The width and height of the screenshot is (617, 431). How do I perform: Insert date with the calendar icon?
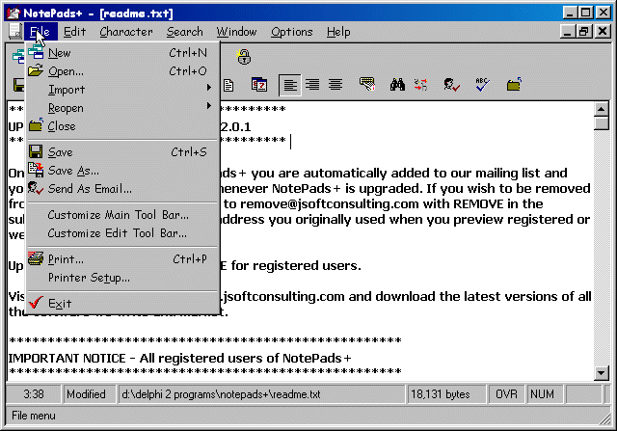tap(259, 85)
